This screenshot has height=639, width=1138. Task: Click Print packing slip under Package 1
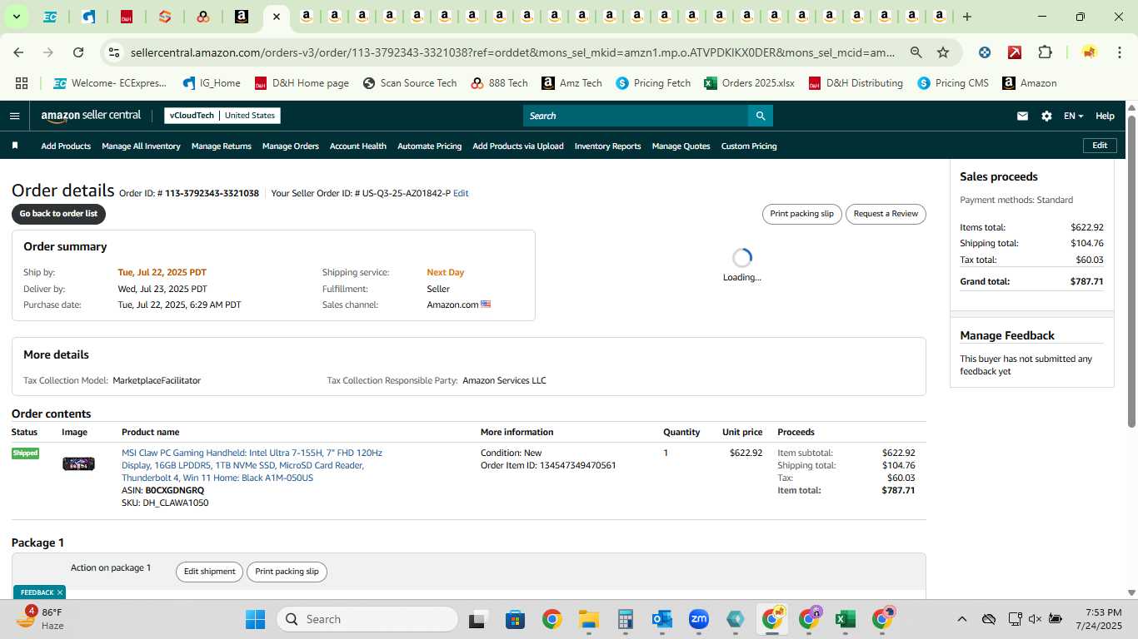point(287,572)
